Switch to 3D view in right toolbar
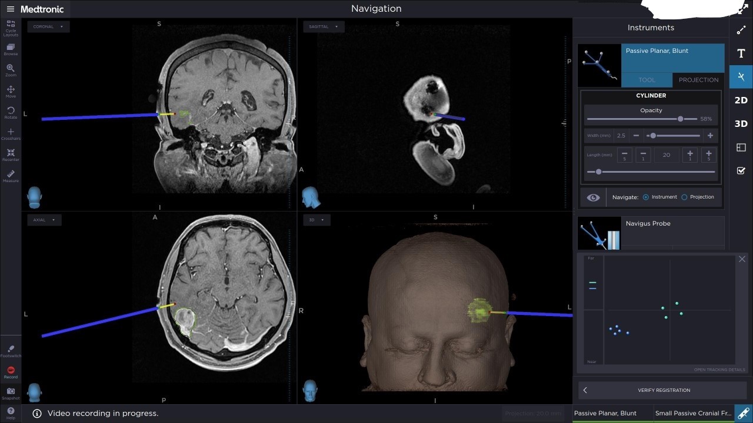The height and width of the screenshot is (423, 753). (741, 123)
